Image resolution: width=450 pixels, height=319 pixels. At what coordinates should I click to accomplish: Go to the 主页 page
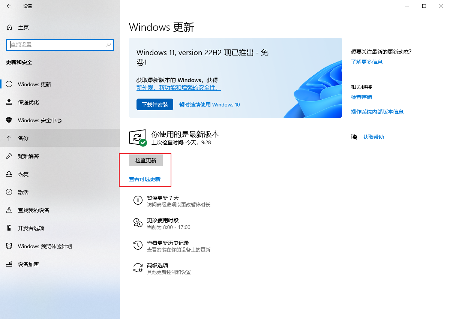point(22,27)
